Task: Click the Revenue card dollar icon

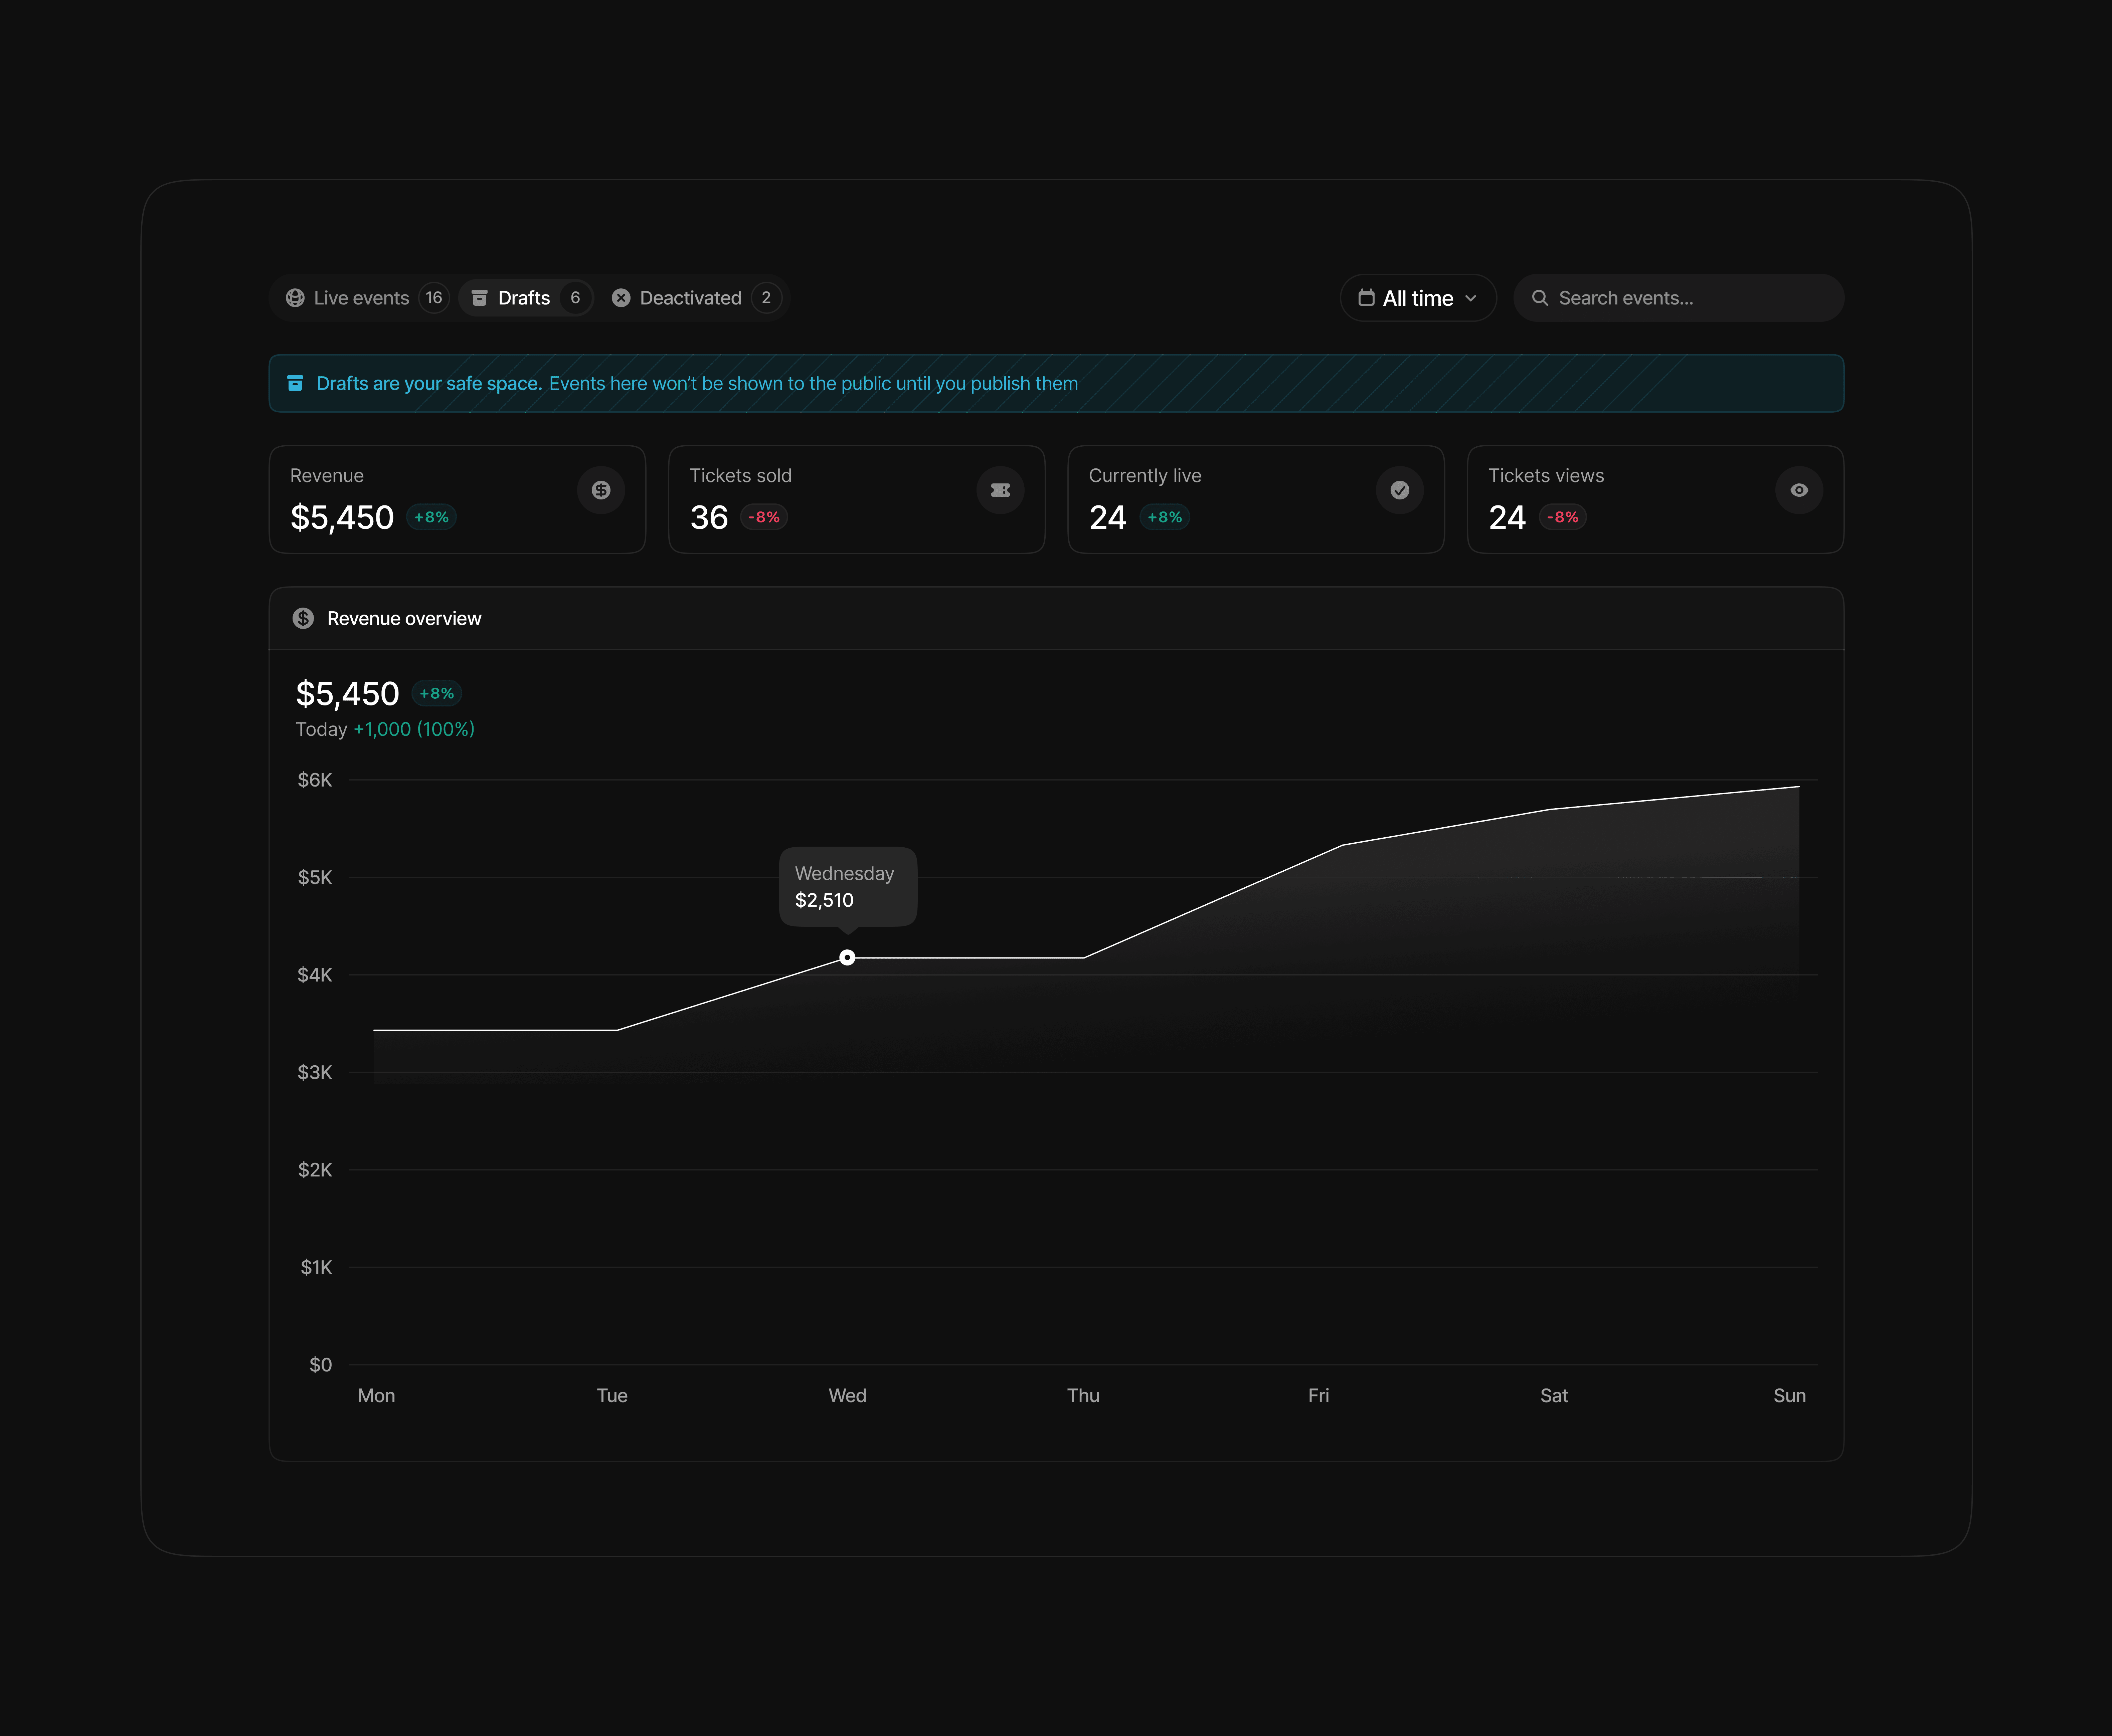Action: point(600,490)
